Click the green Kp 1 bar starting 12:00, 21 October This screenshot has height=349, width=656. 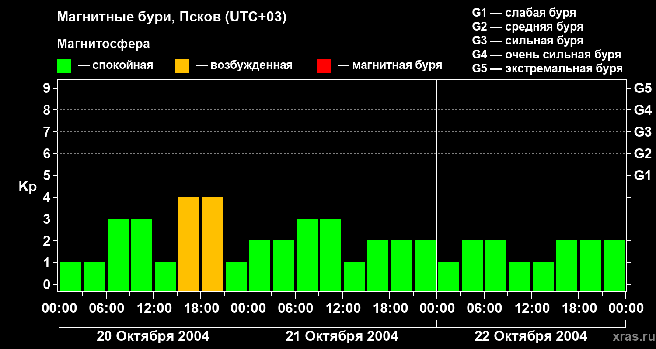pos(354,277)
